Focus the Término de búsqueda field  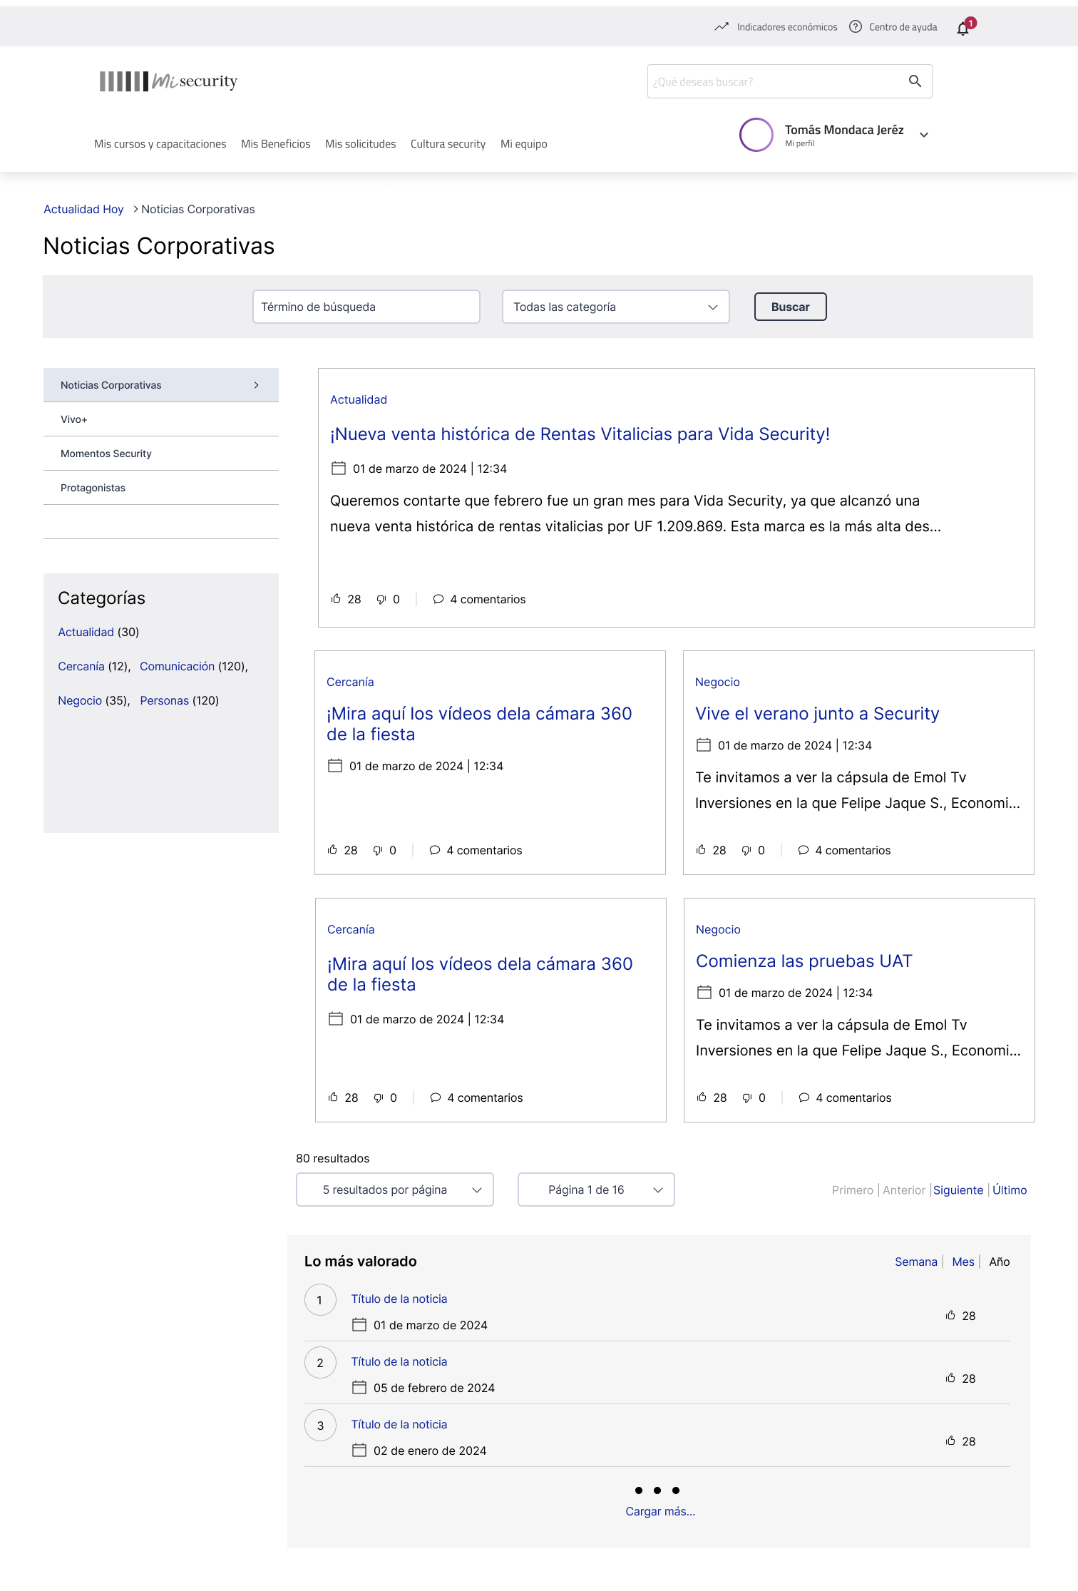click(x=366, y=307)
